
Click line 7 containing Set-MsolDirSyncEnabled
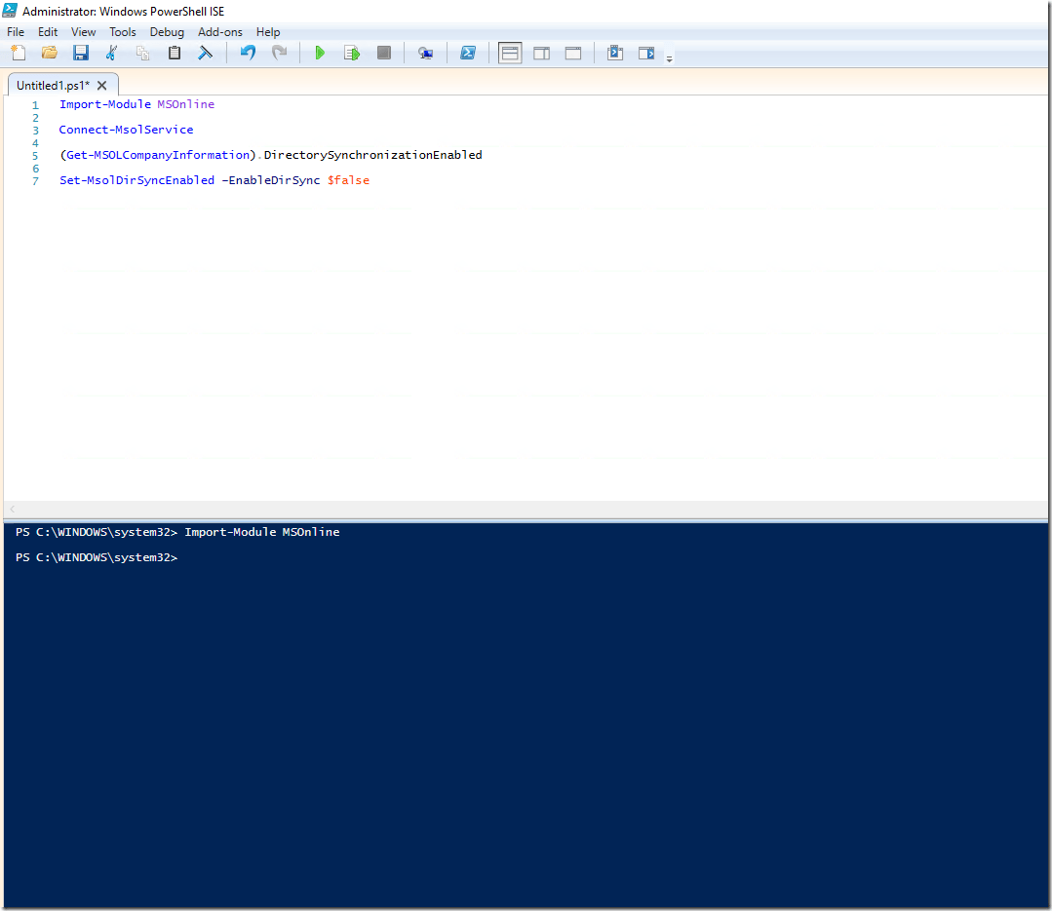pyautogui.click(x=214, y=180)
